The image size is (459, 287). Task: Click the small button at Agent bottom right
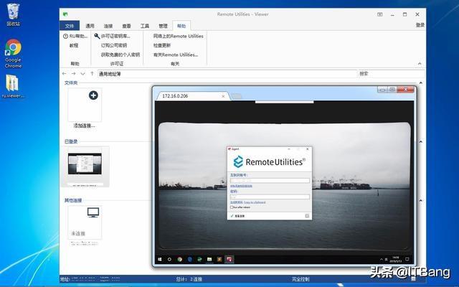coord(307,216)
